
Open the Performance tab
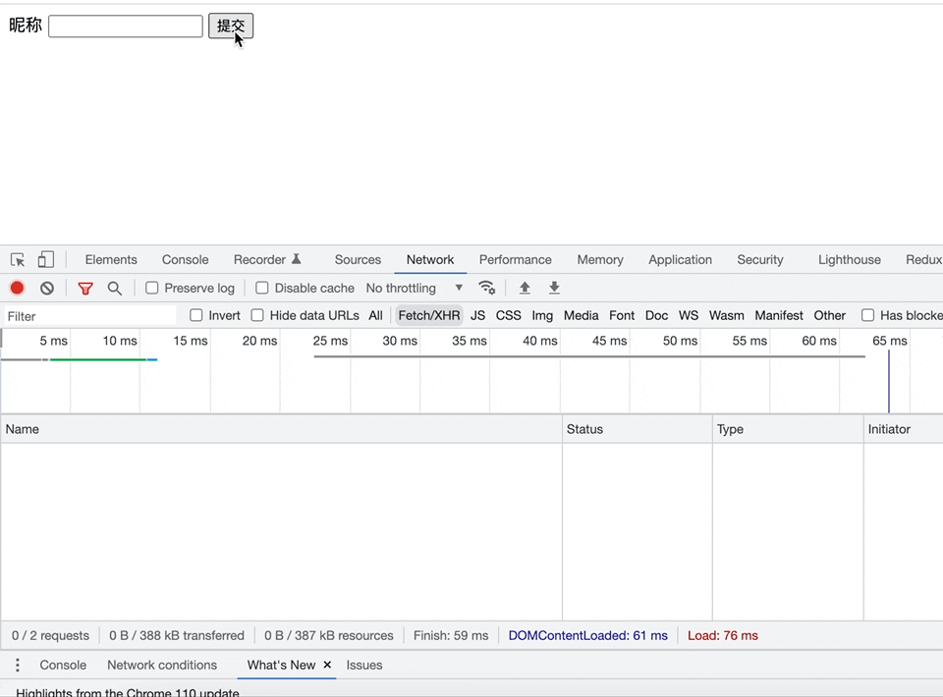[x=516, y=259]
